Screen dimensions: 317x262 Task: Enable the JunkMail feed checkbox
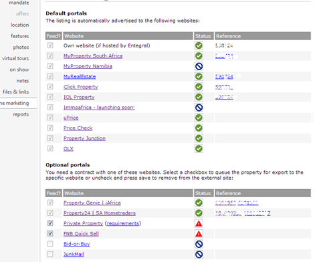[50, 254]
